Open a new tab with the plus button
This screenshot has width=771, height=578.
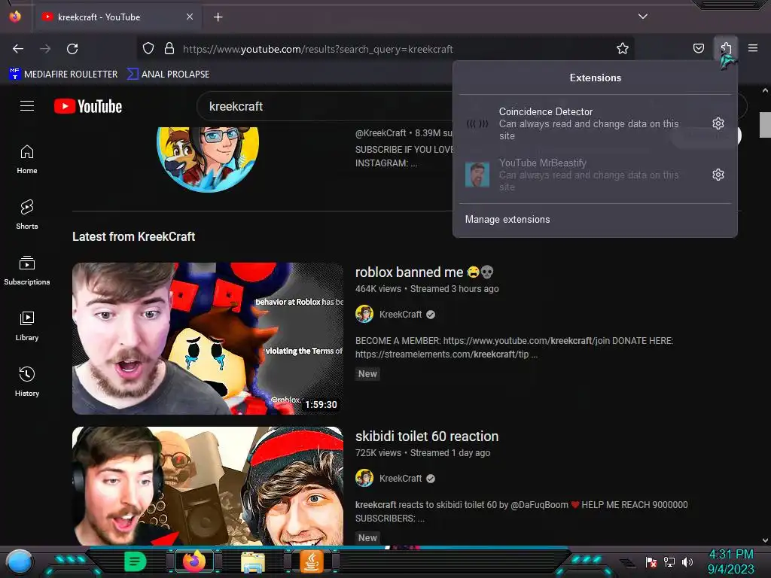[218, 17]
